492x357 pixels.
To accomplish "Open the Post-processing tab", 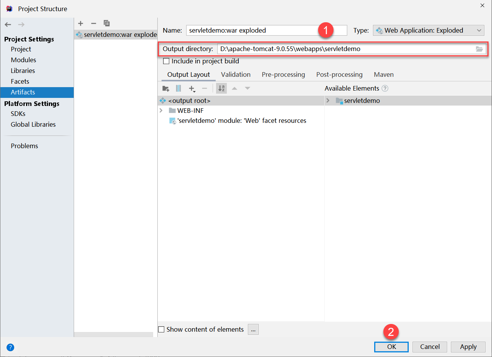I will (x=339, y=74).
